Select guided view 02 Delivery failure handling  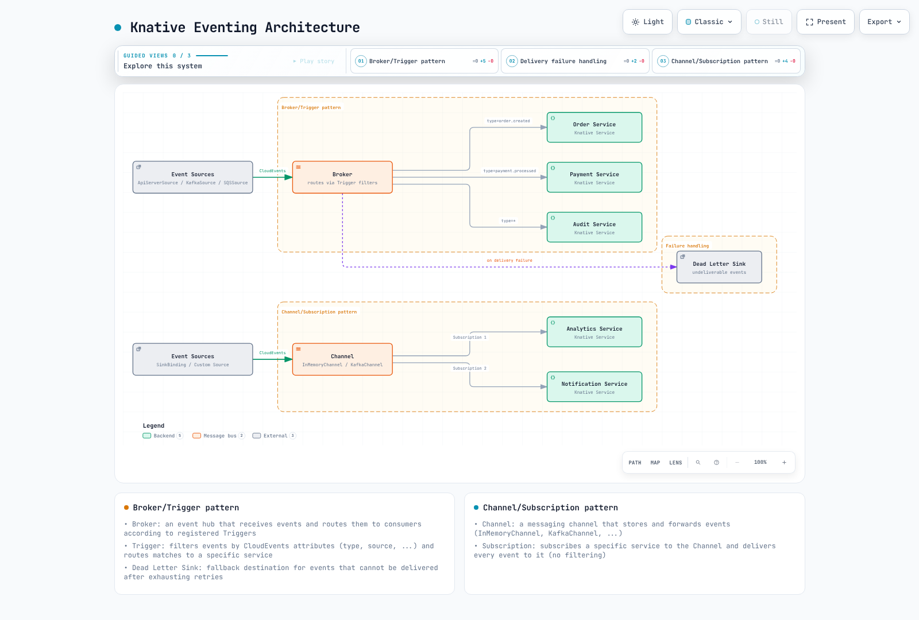coord(575,61)
